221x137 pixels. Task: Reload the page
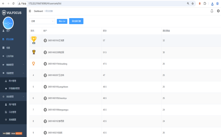[14, 4]
